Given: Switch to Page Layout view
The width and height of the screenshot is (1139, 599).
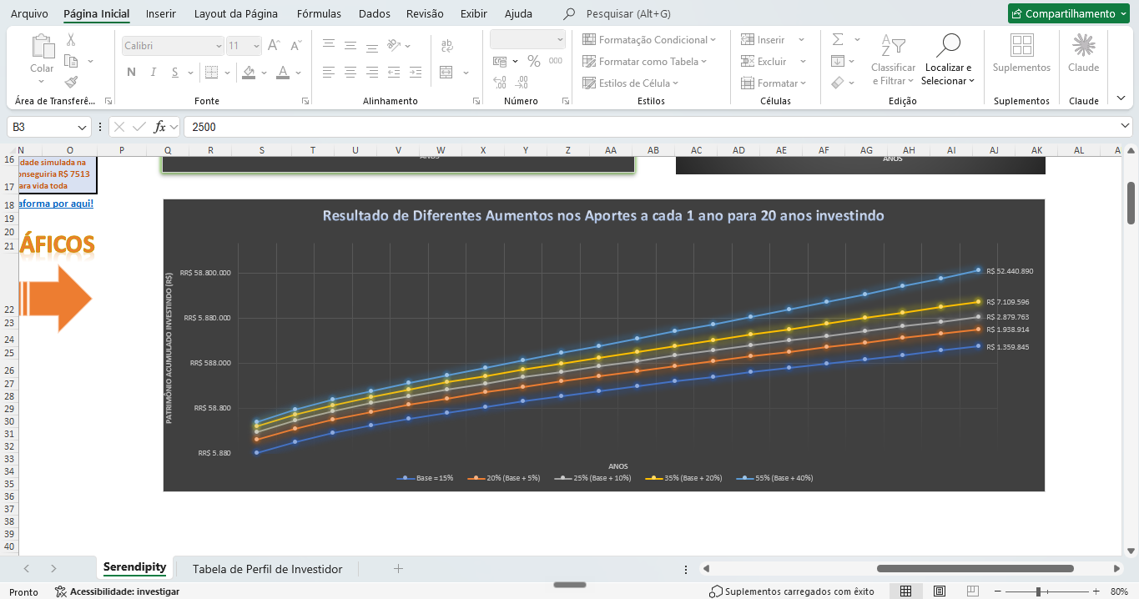Looking at the screenshot, I should pyautogui.click(x=940, y=591).
